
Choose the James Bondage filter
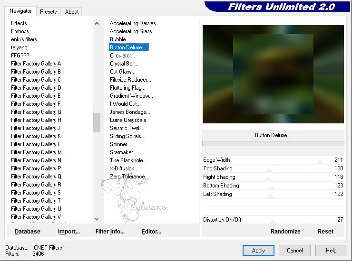click(130, 112)
